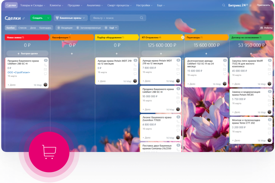Click the Фильтр + поиск input field
This screenshot has width=275, height=183.
[116, 18]
